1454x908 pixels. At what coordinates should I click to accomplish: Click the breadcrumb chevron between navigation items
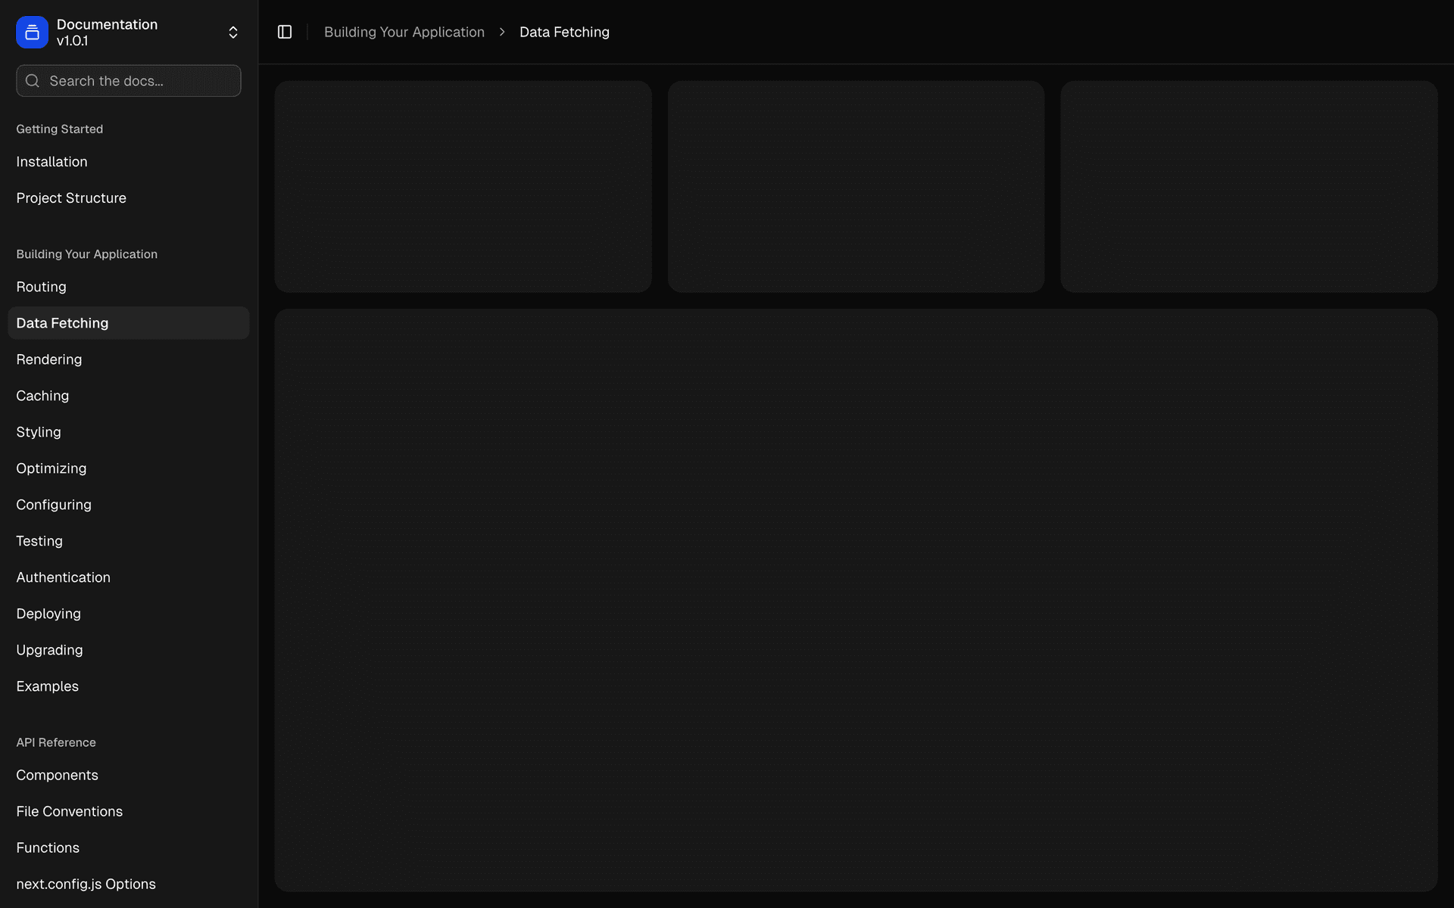[x=501, y=33]
